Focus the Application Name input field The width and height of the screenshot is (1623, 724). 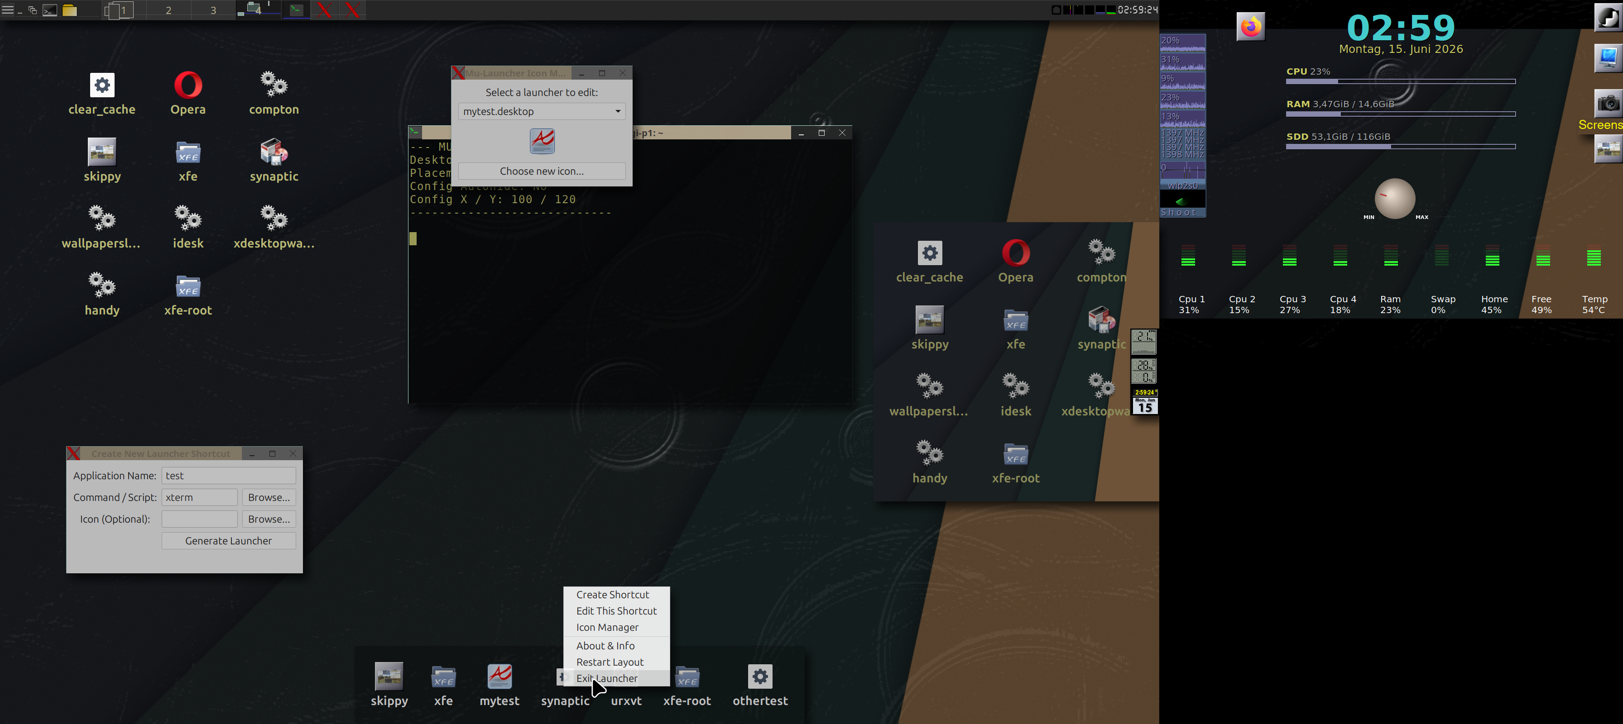[229, 476]
